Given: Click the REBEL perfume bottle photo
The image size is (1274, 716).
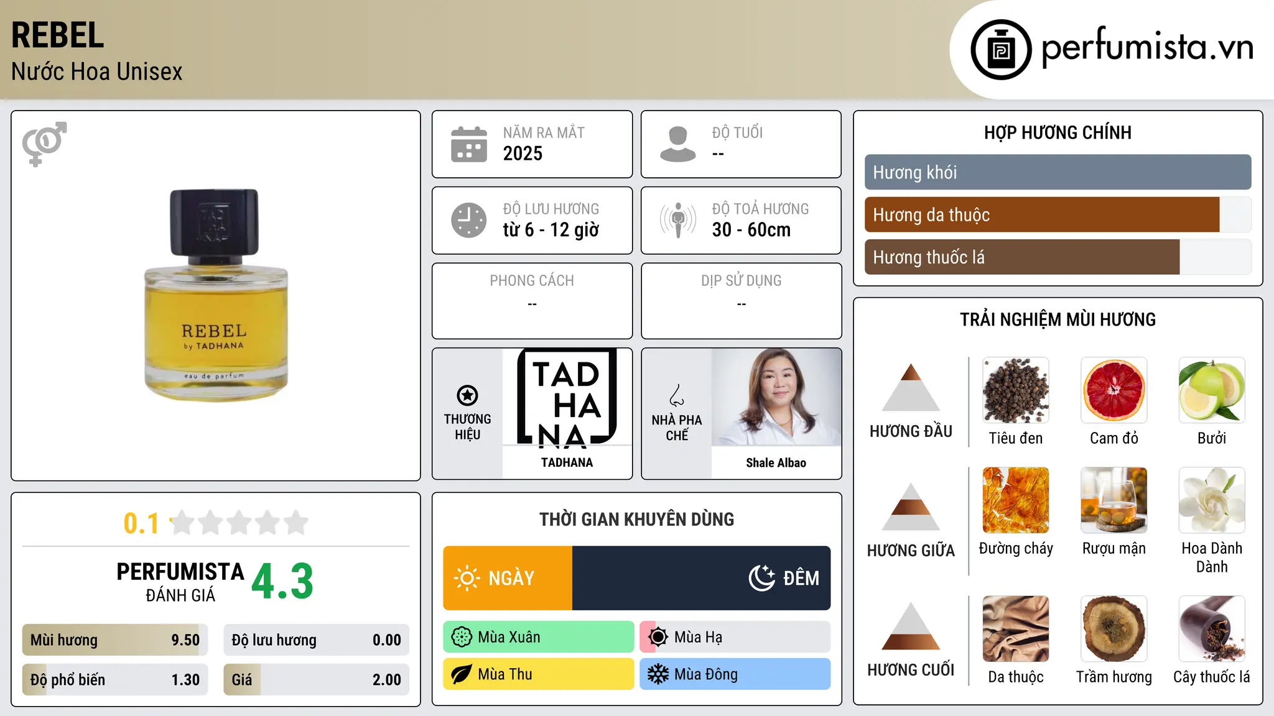Looking at the screenshot, I should pos(216,295).
